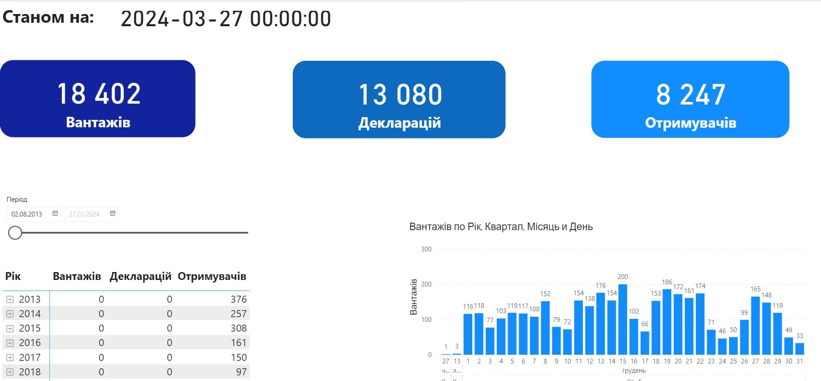Click the Період slider start handle
The image size is (821, 381).
15,233
